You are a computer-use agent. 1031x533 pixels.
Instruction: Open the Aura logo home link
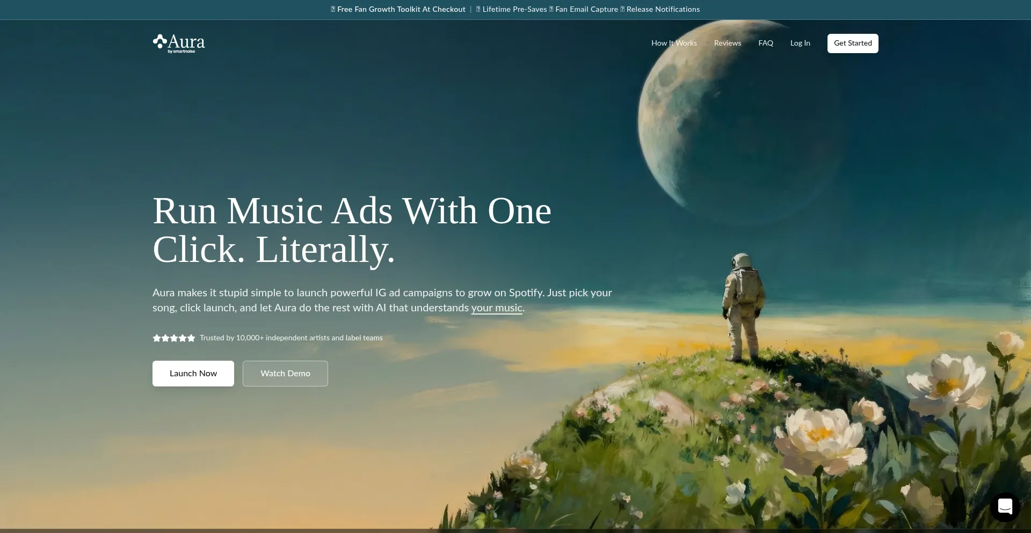point(179,43)
